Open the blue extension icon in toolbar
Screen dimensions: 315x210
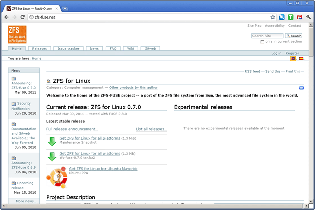click(x=282, y=17)
